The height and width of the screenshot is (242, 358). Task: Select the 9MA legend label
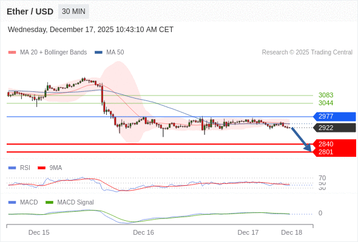[56, 168]
